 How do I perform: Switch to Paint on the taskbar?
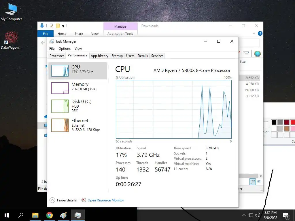63,215
